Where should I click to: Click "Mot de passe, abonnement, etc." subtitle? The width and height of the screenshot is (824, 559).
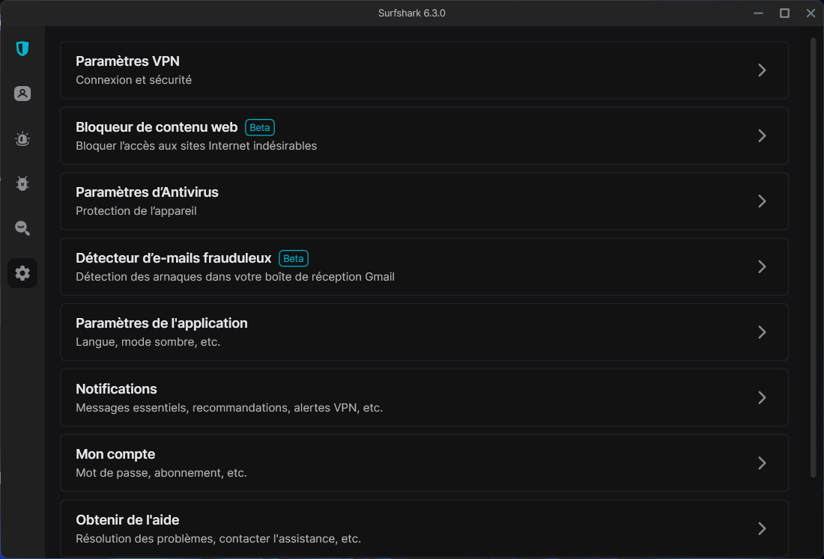(x=161, y=473)
